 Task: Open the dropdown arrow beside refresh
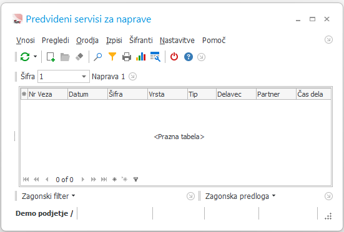[x=35, y=57]
